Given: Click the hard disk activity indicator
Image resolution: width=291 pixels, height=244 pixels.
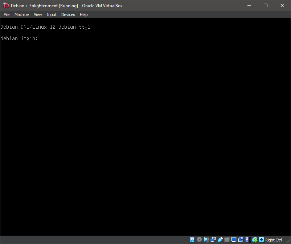Looking at the screenshot, I should click(x=192, y=240).
